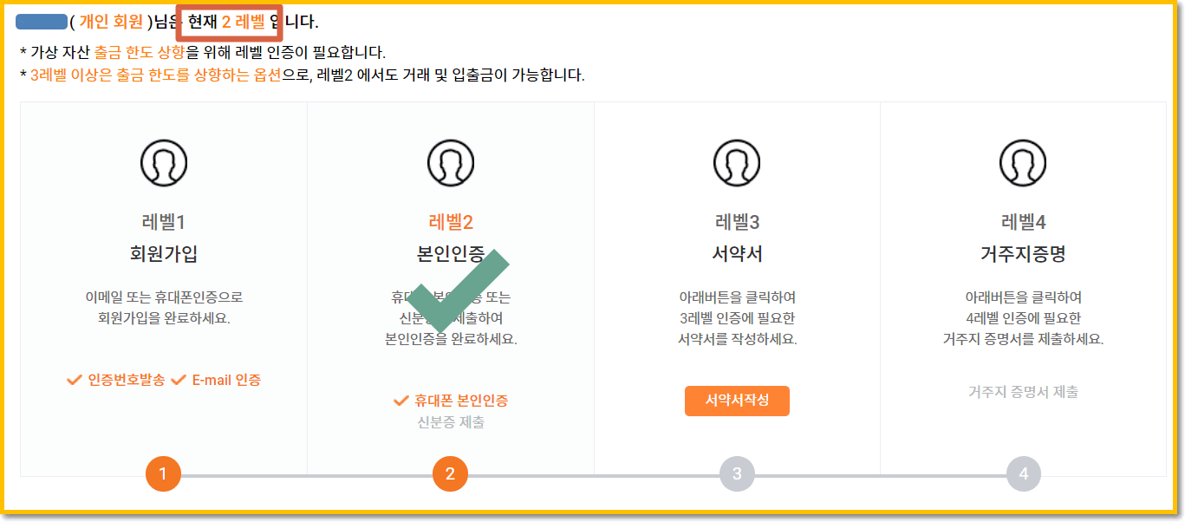1185x522 pixels.
Task: Click the 레벨1 member avatar icon
Action: (164, 160)
